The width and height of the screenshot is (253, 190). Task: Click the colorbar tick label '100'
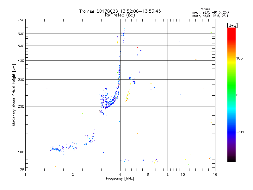click(239, 58)
